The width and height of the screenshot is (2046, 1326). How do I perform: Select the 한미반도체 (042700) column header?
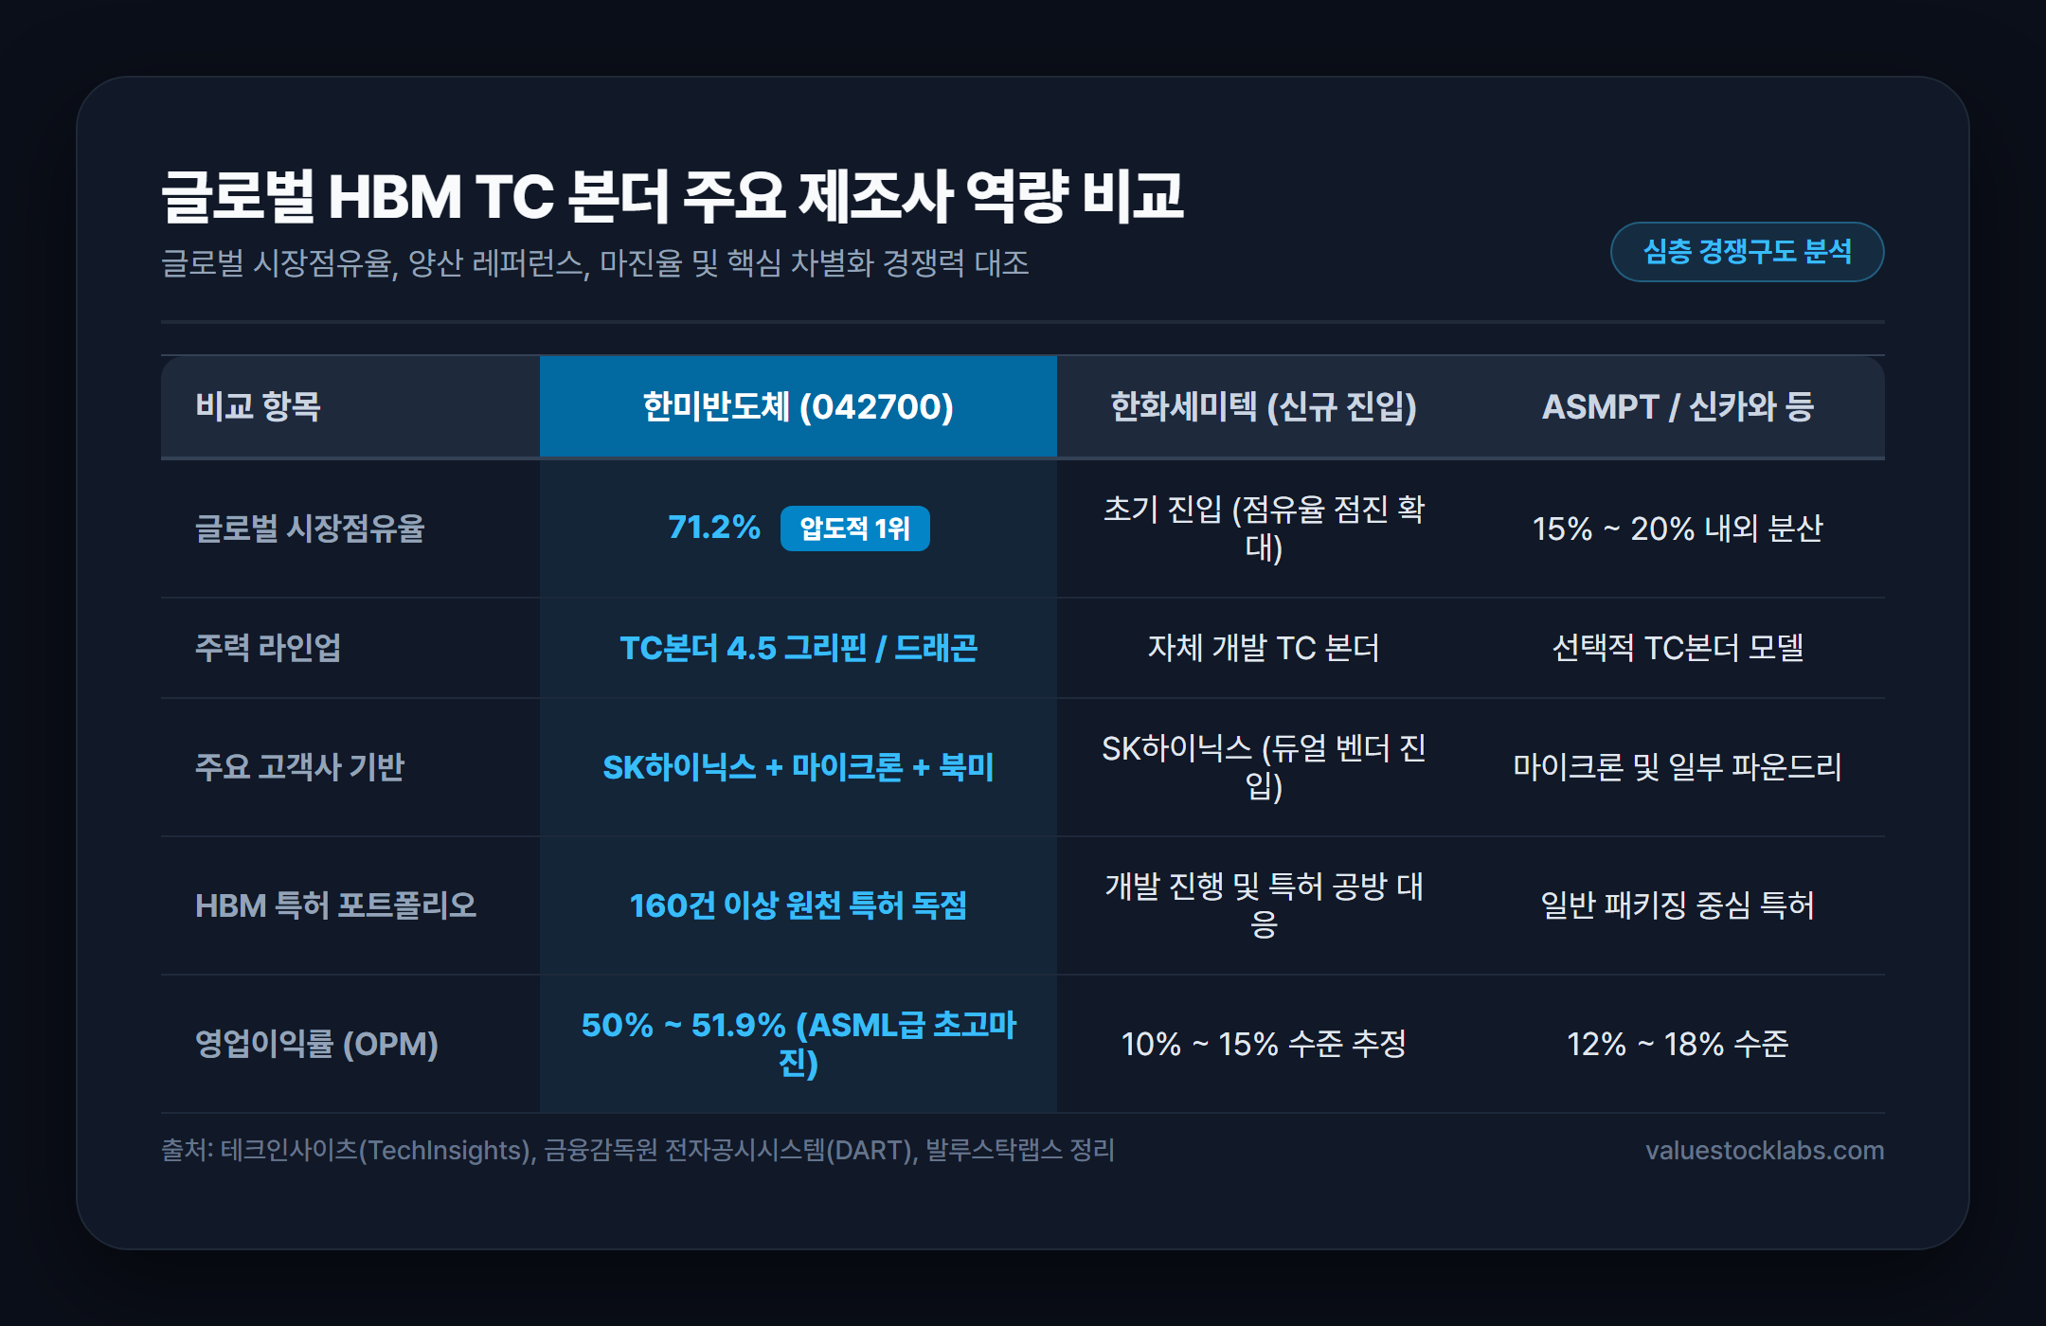pyautogui.click(x=798, y=407)
